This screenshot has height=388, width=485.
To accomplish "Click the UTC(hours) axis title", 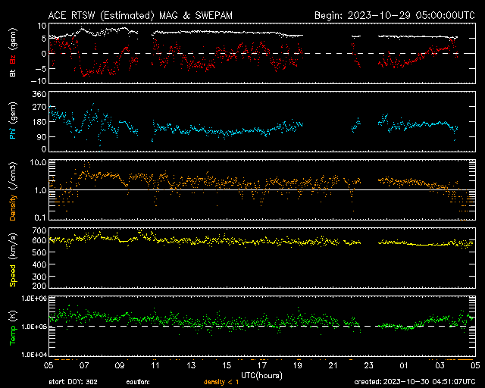I will [x=262, y=374].
